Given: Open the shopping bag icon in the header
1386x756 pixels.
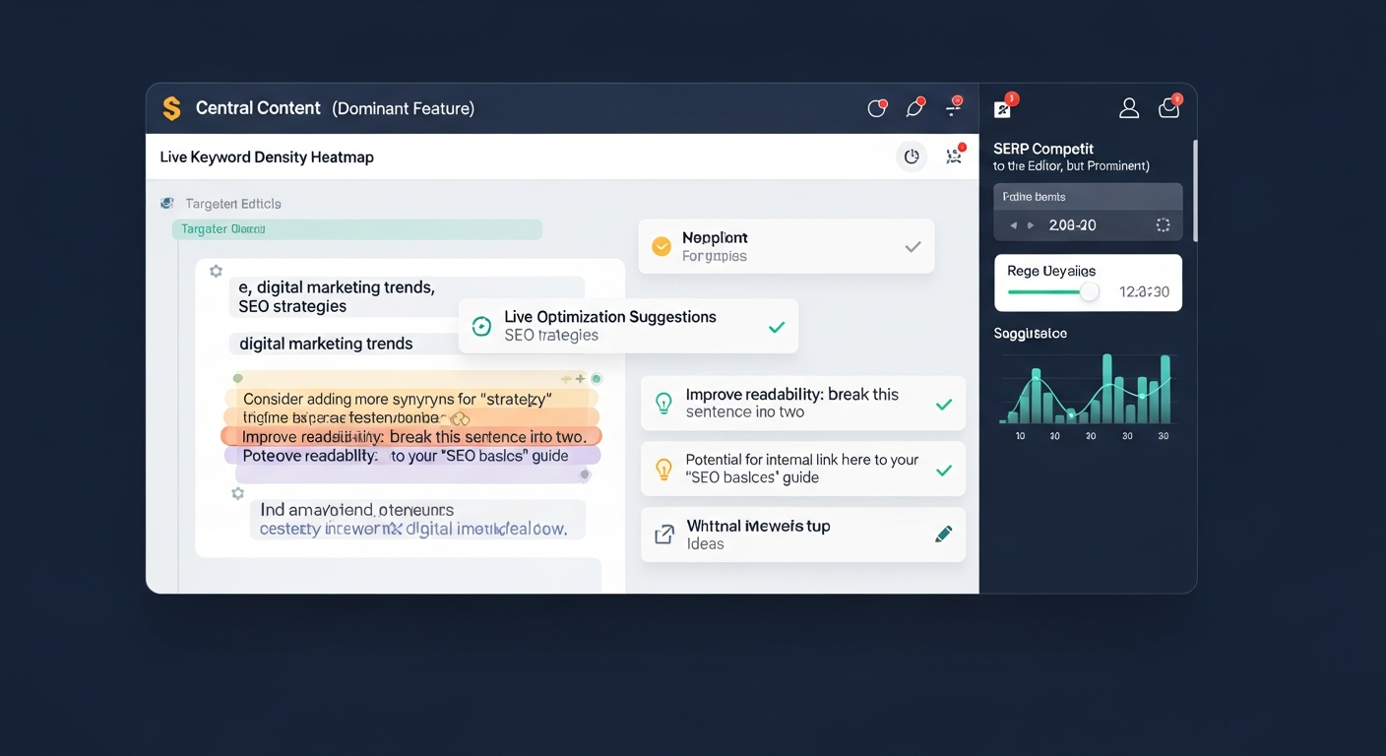Looking at the screenshot, I should (1169, 108).
